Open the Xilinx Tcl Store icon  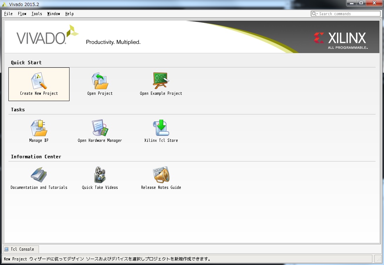tap(161, 128)
